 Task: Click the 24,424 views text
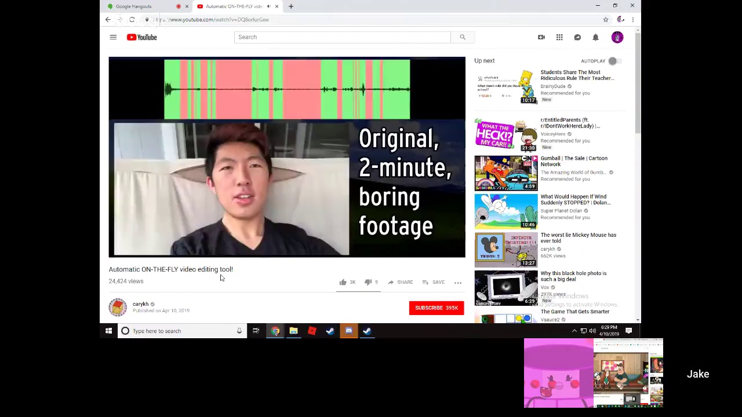click(x=126, y=281)
